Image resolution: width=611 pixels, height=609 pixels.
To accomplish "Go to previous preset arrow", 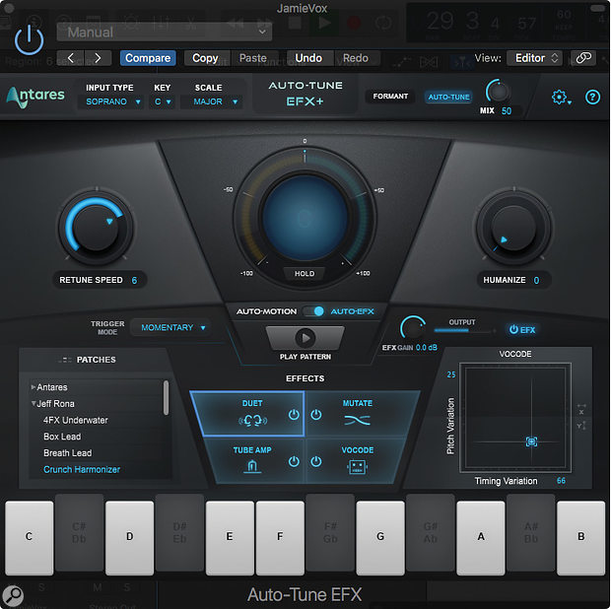I will (x=71, y=58).
